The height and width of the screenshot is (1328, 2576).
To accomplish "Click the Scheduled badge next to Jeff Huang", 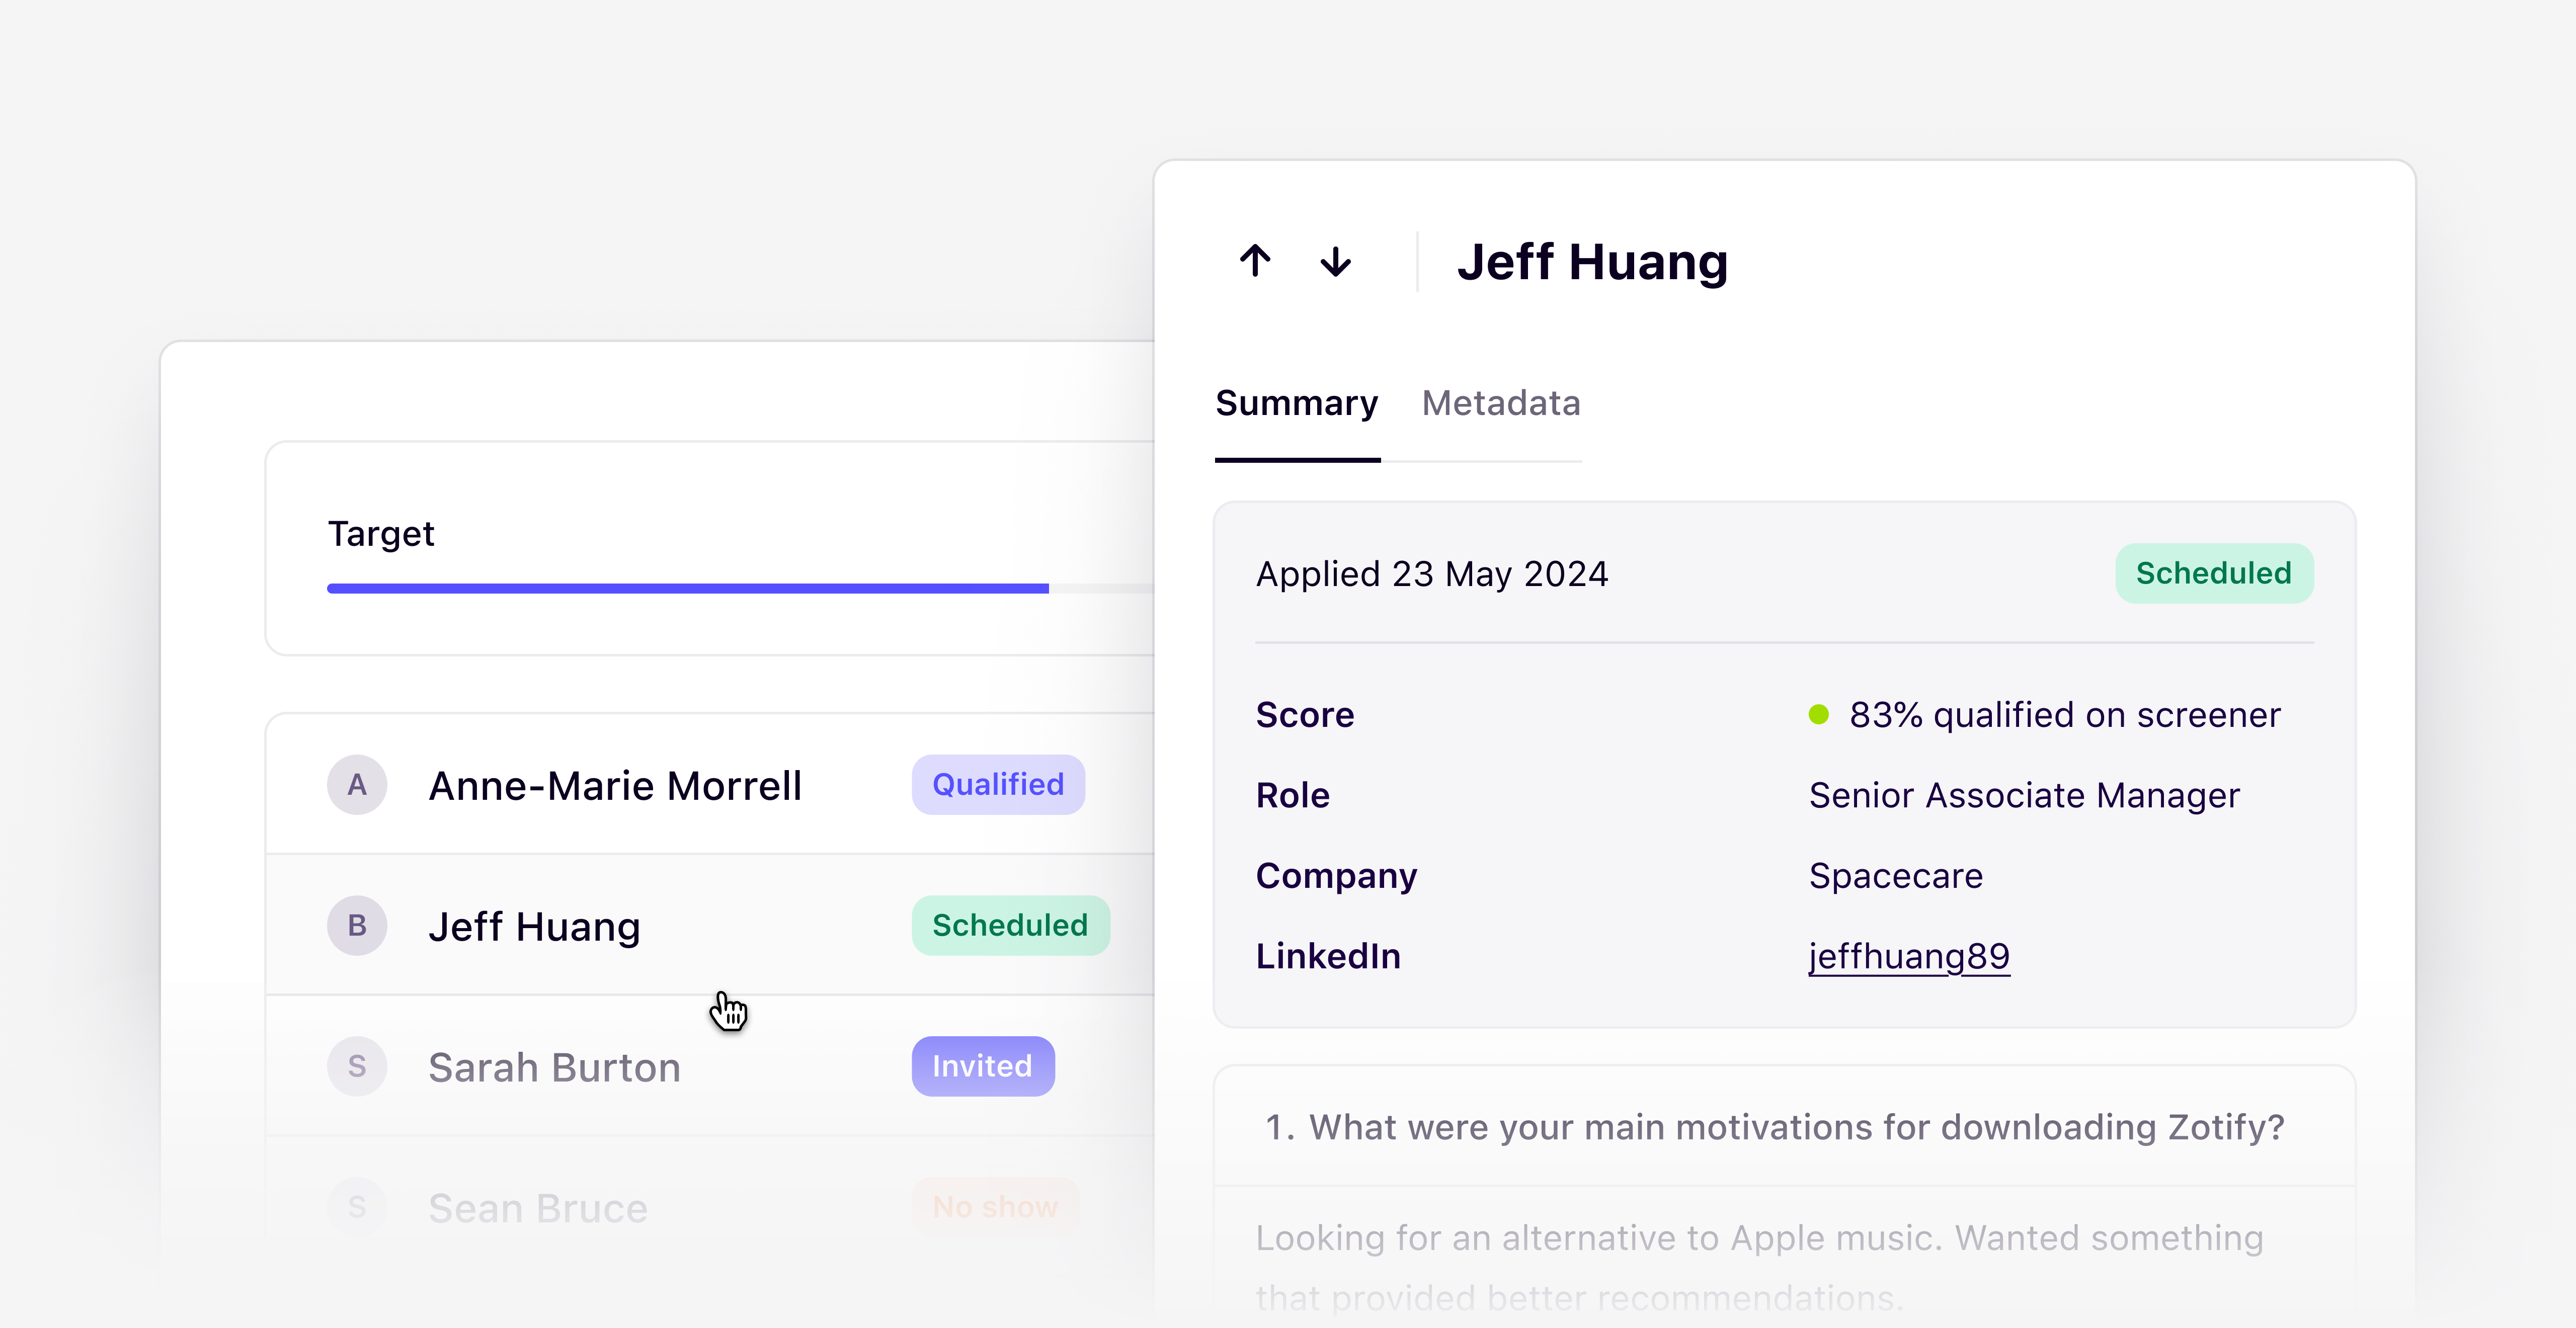I will pyautogui.click(x=1010, y=925).
